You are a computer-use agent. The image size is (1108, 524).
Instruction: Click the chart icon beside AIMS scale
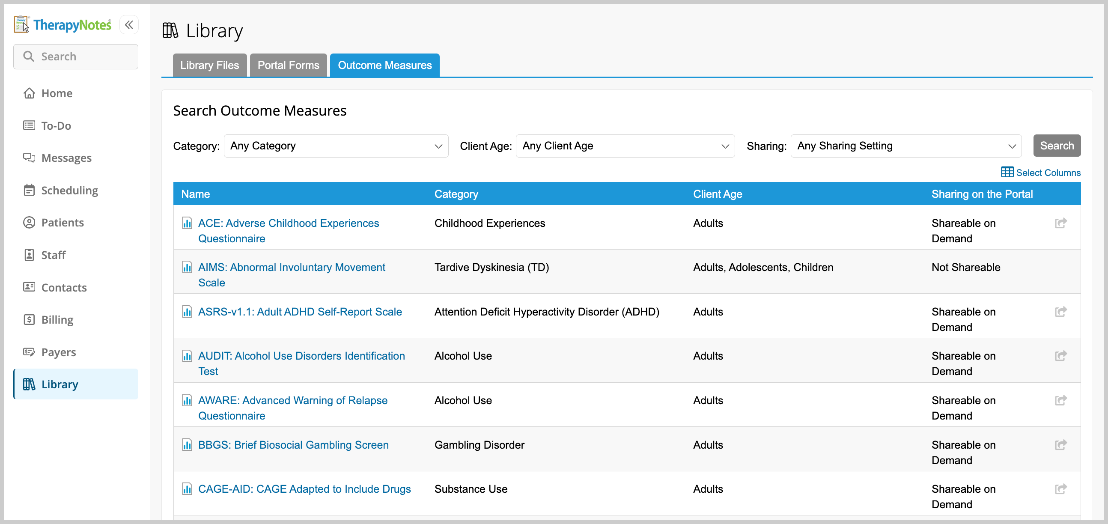point(187,267)
